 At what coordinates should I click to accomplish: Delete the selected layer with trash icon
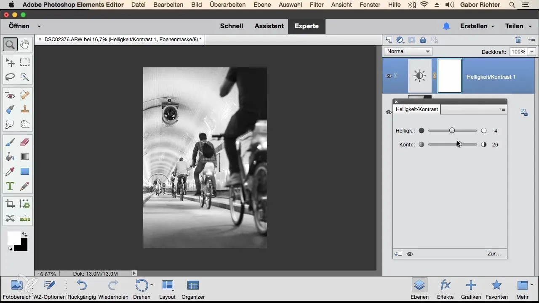[518, 40]
